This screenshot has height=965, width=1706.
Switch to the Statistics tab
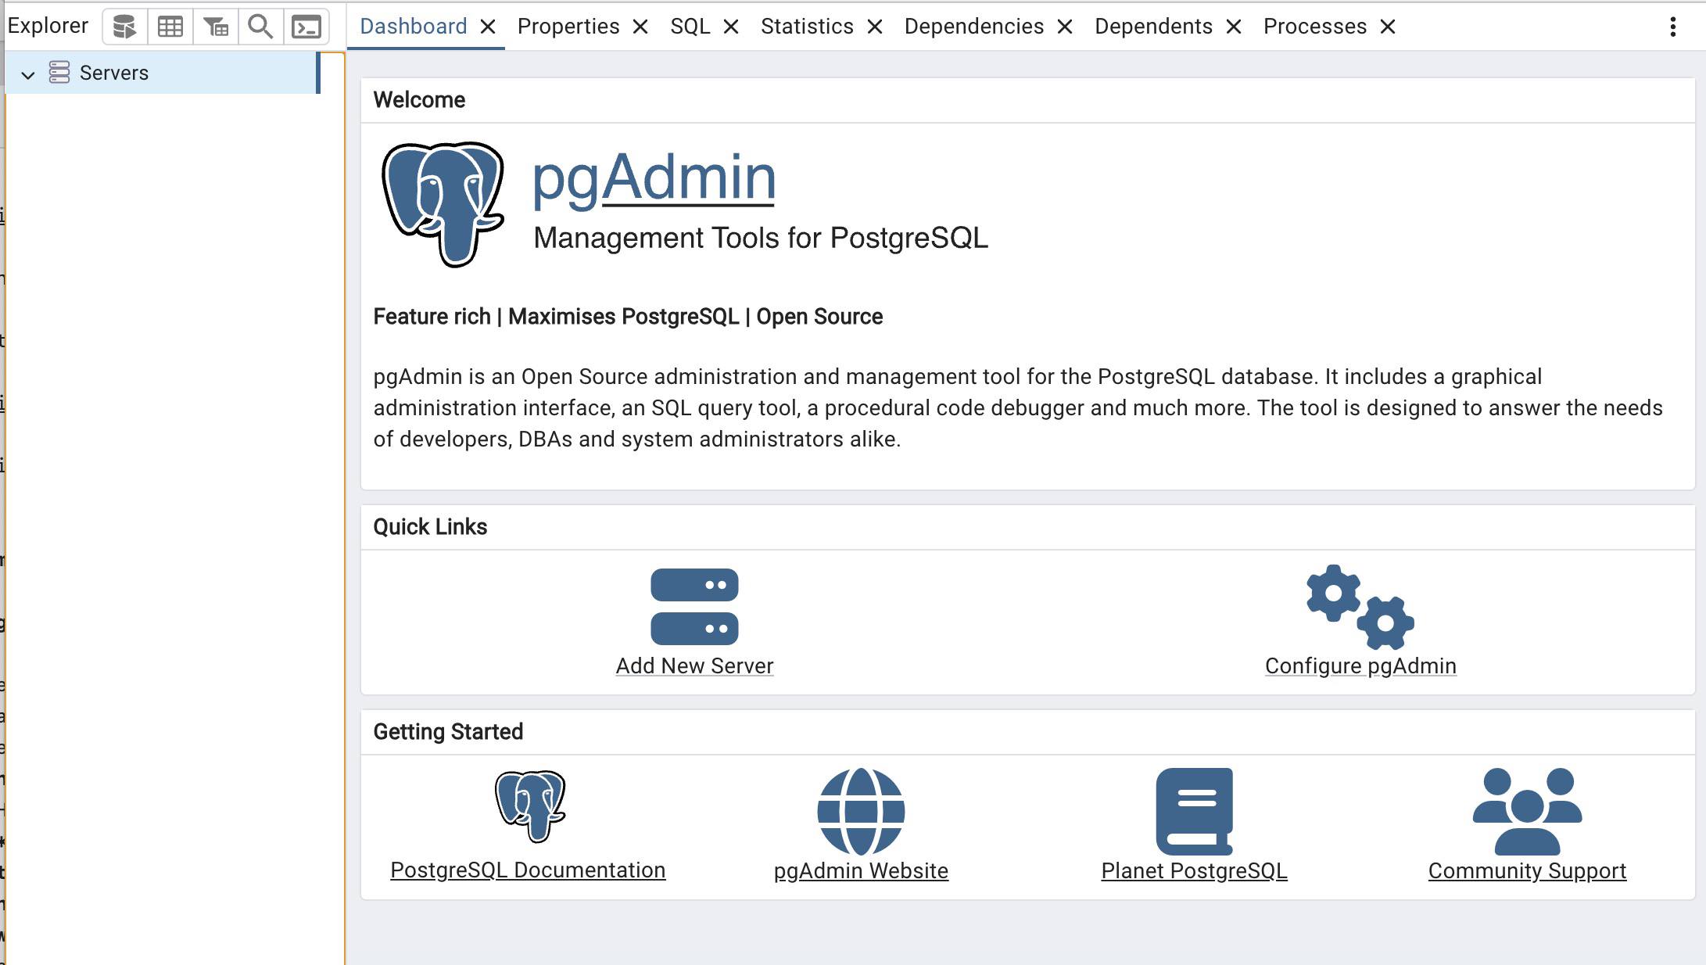point(807,26)
